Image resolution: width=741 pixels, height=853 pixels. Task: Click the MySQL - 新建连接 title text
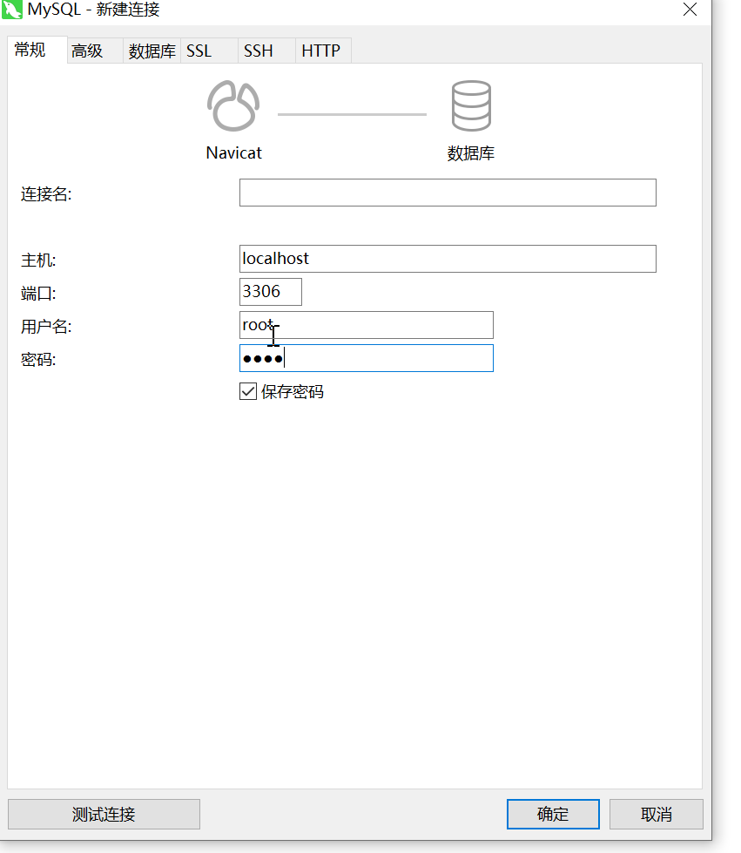pos(93,10)
